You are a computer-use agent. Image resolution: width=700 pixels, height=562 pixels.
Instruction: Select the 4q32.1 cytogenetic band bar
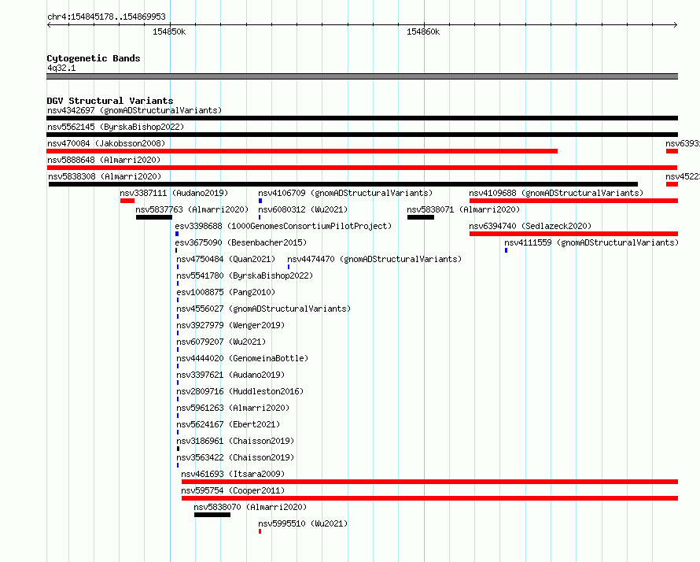click(362, 77)
